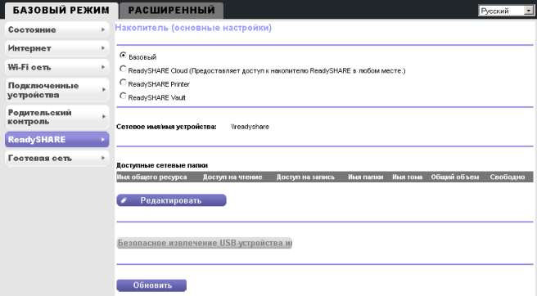537x296 pixels.
Task: Click the Доступные сетевые папки label
Action: point(162,165)
